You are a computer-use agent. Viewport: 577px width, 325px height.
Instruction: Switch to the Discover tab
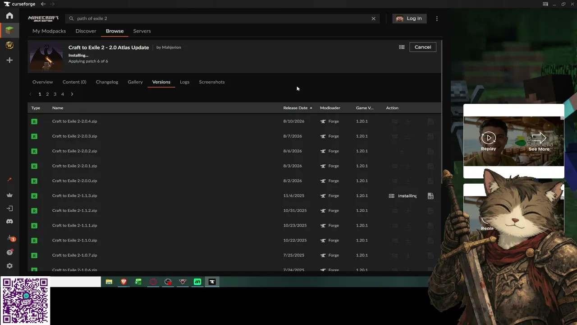pos(86,31)
